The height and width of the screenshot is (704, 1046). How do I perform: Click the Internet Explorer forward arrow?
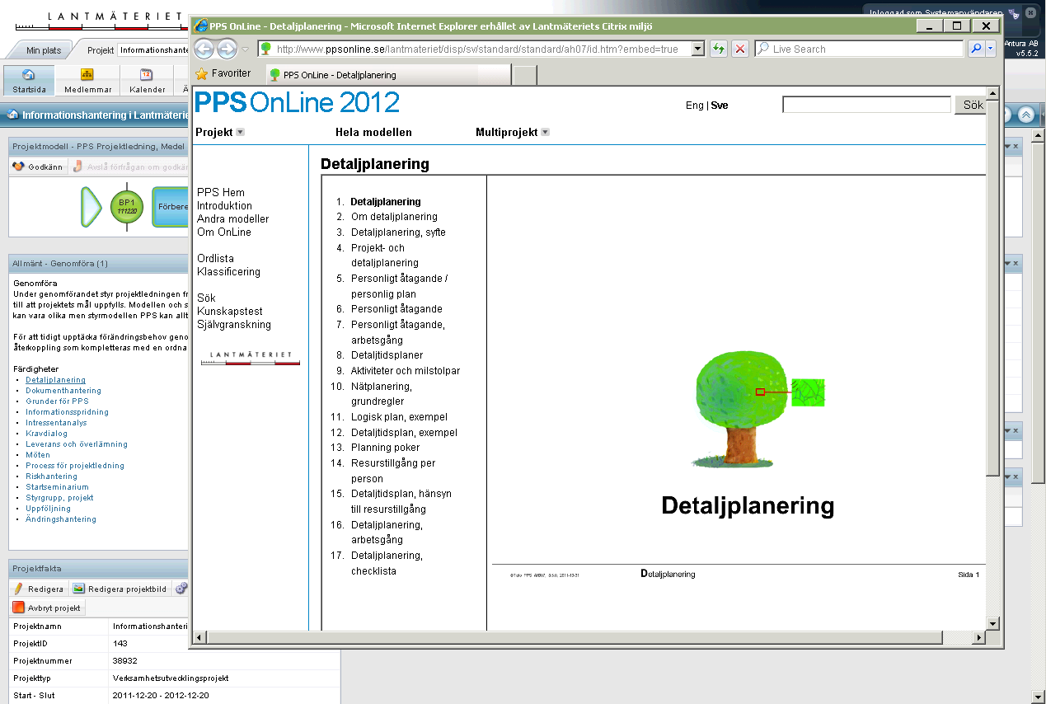pos(227,49)
